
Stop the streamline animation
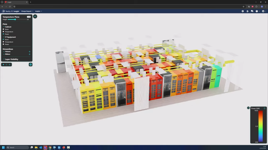pyautogui.click(x=10, y=65)
